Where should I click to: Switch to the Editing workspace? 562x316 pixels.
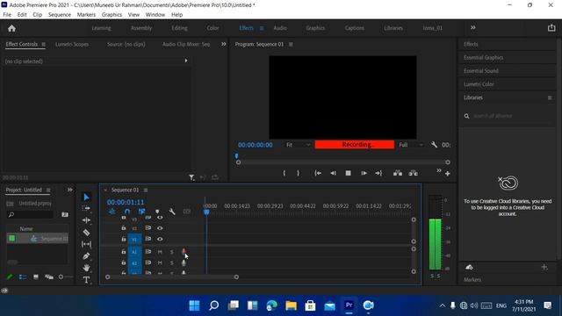(x=179, y=28)
